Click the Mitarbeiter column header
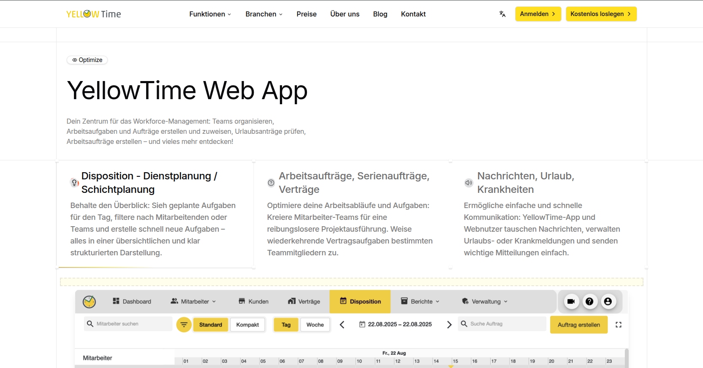The width and height of the screenshot is (703, 368). tap(98, 358)
